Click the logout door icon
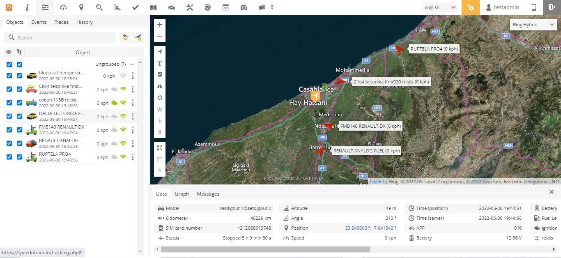This screenshot has width=561, height=258. [551, 7]
